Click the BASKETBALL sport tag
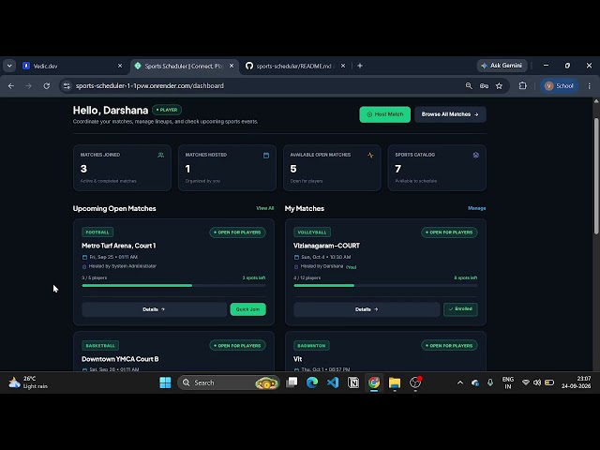This screenshot has height=450, width=600. [x=100, y=346]
